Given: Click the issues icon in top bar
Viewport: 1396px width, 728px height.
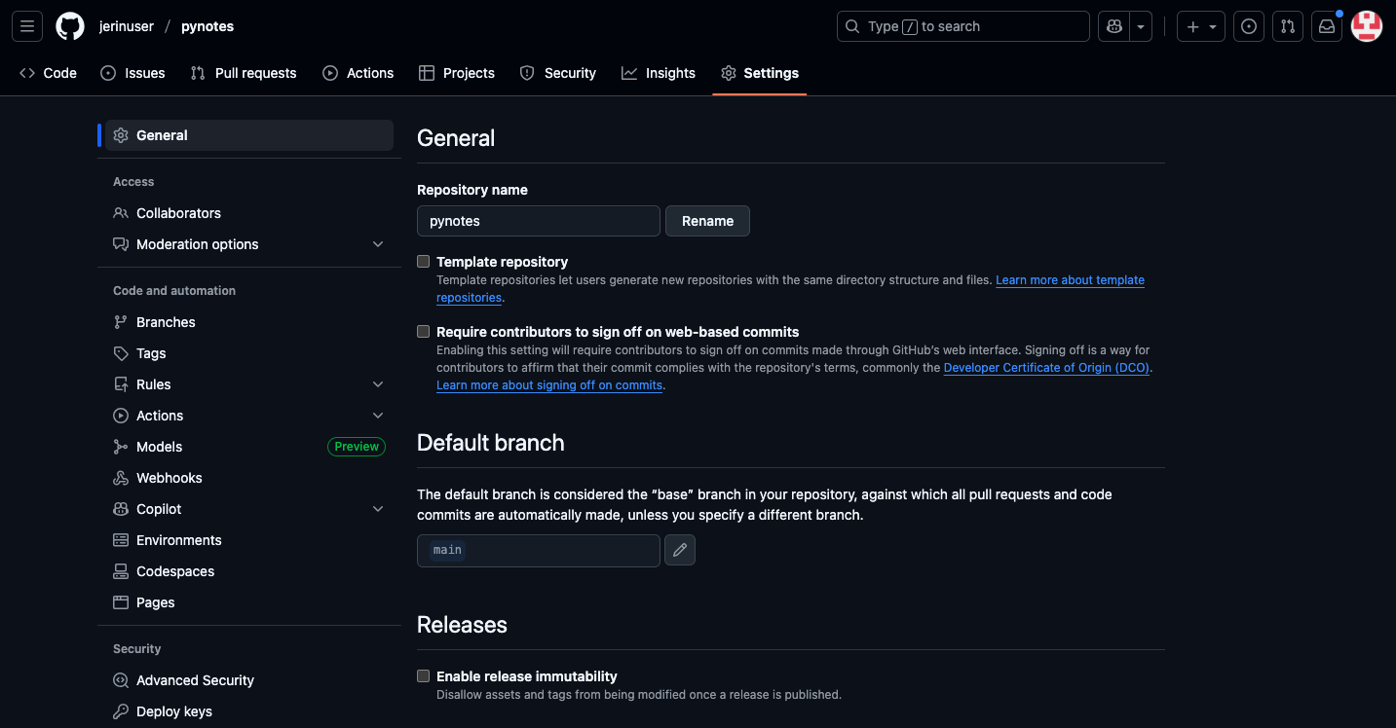Looking at the screenshot, I should click(x=1249, y=26).
